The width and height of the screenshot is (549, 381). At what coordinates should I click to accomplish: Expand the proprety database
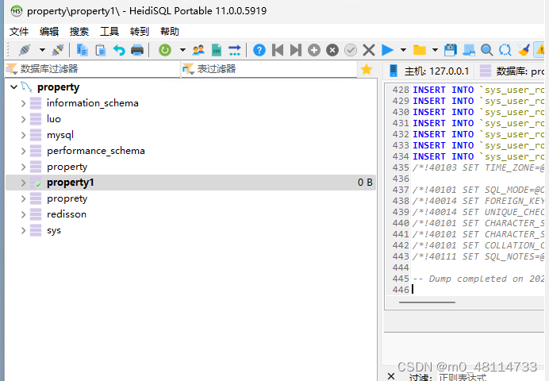23,198
